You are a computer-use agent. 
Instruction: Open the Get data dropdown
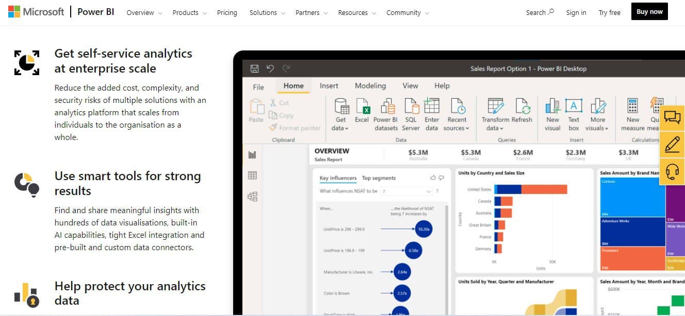(x=341, y=114)
